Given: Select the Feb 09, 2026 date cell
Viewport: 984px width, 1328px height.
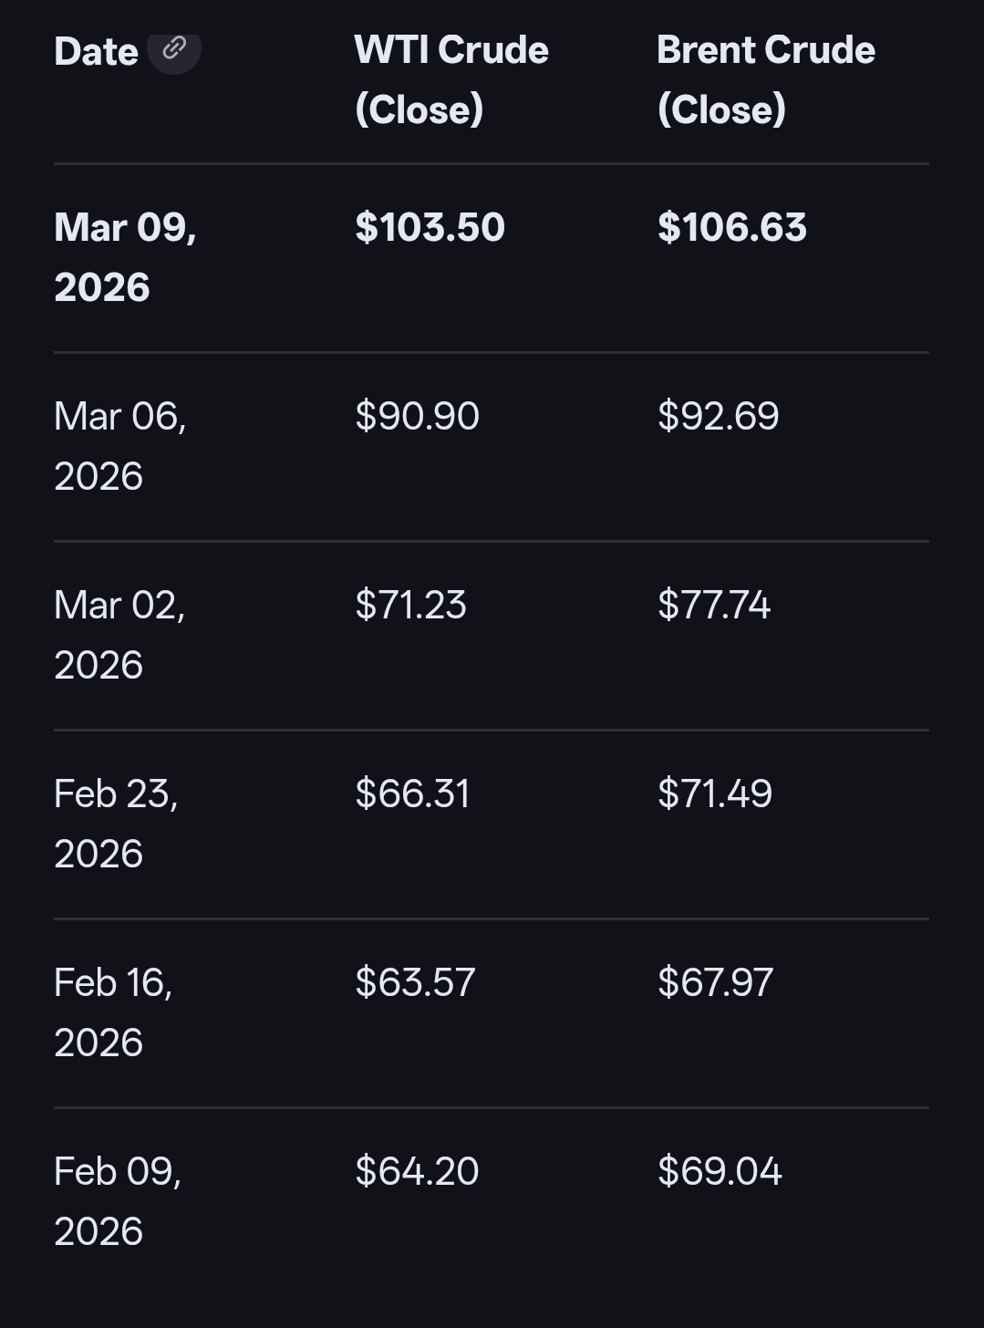Looking at the screenshot, I should 118,1201.
